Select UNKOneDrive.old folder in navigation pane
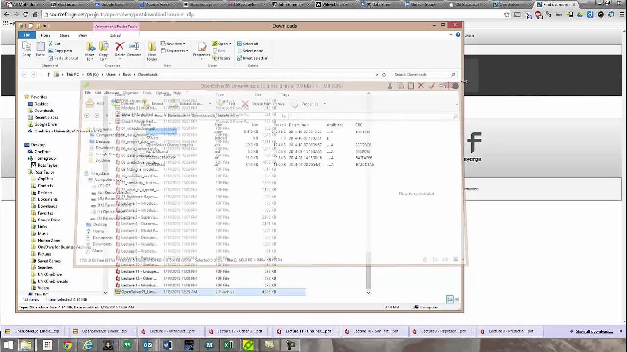Viewport: 627px width, 352px height. pos(52,282)
